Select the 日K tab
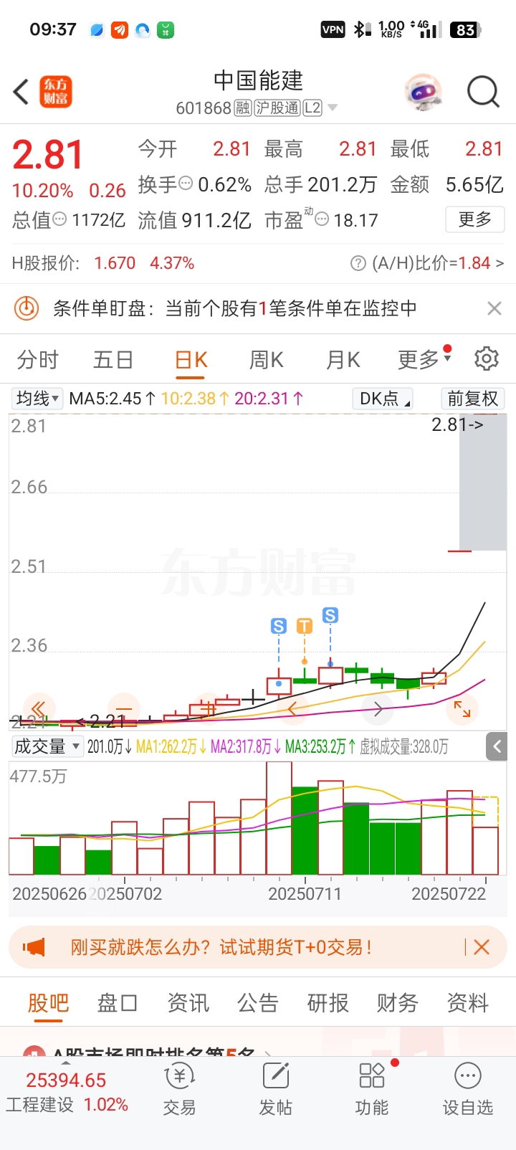The height and width of the screenshot is (1150, 516). [x=191, y=360]
